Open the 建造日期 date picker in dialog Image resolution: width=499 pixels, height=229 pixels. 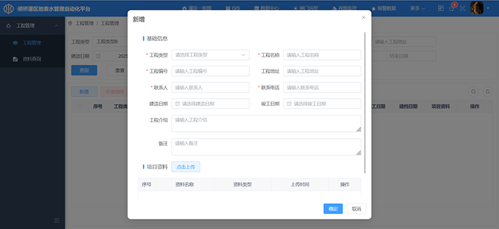tap(210, 104)
